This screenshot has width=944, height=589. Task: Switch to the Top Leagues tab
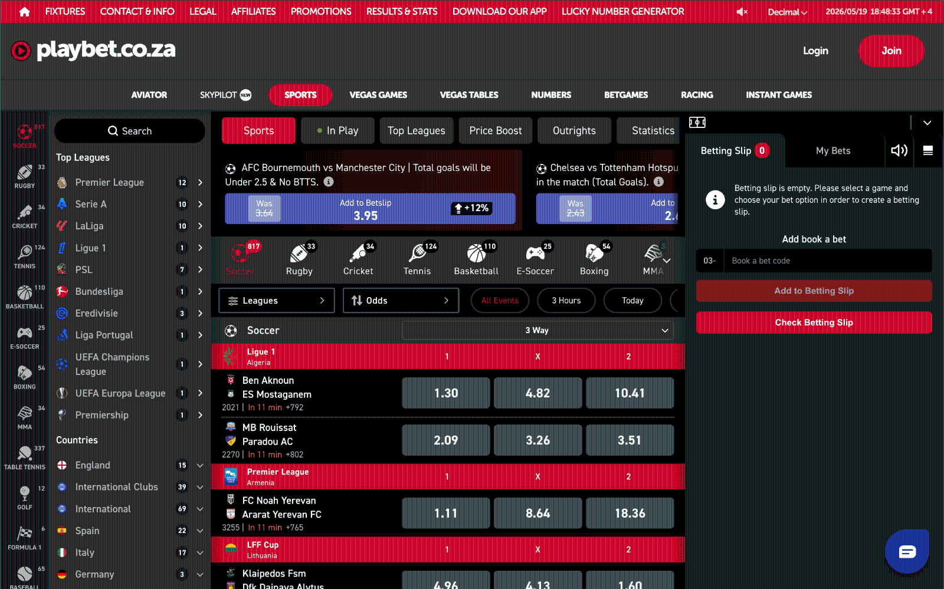[417, 131]
